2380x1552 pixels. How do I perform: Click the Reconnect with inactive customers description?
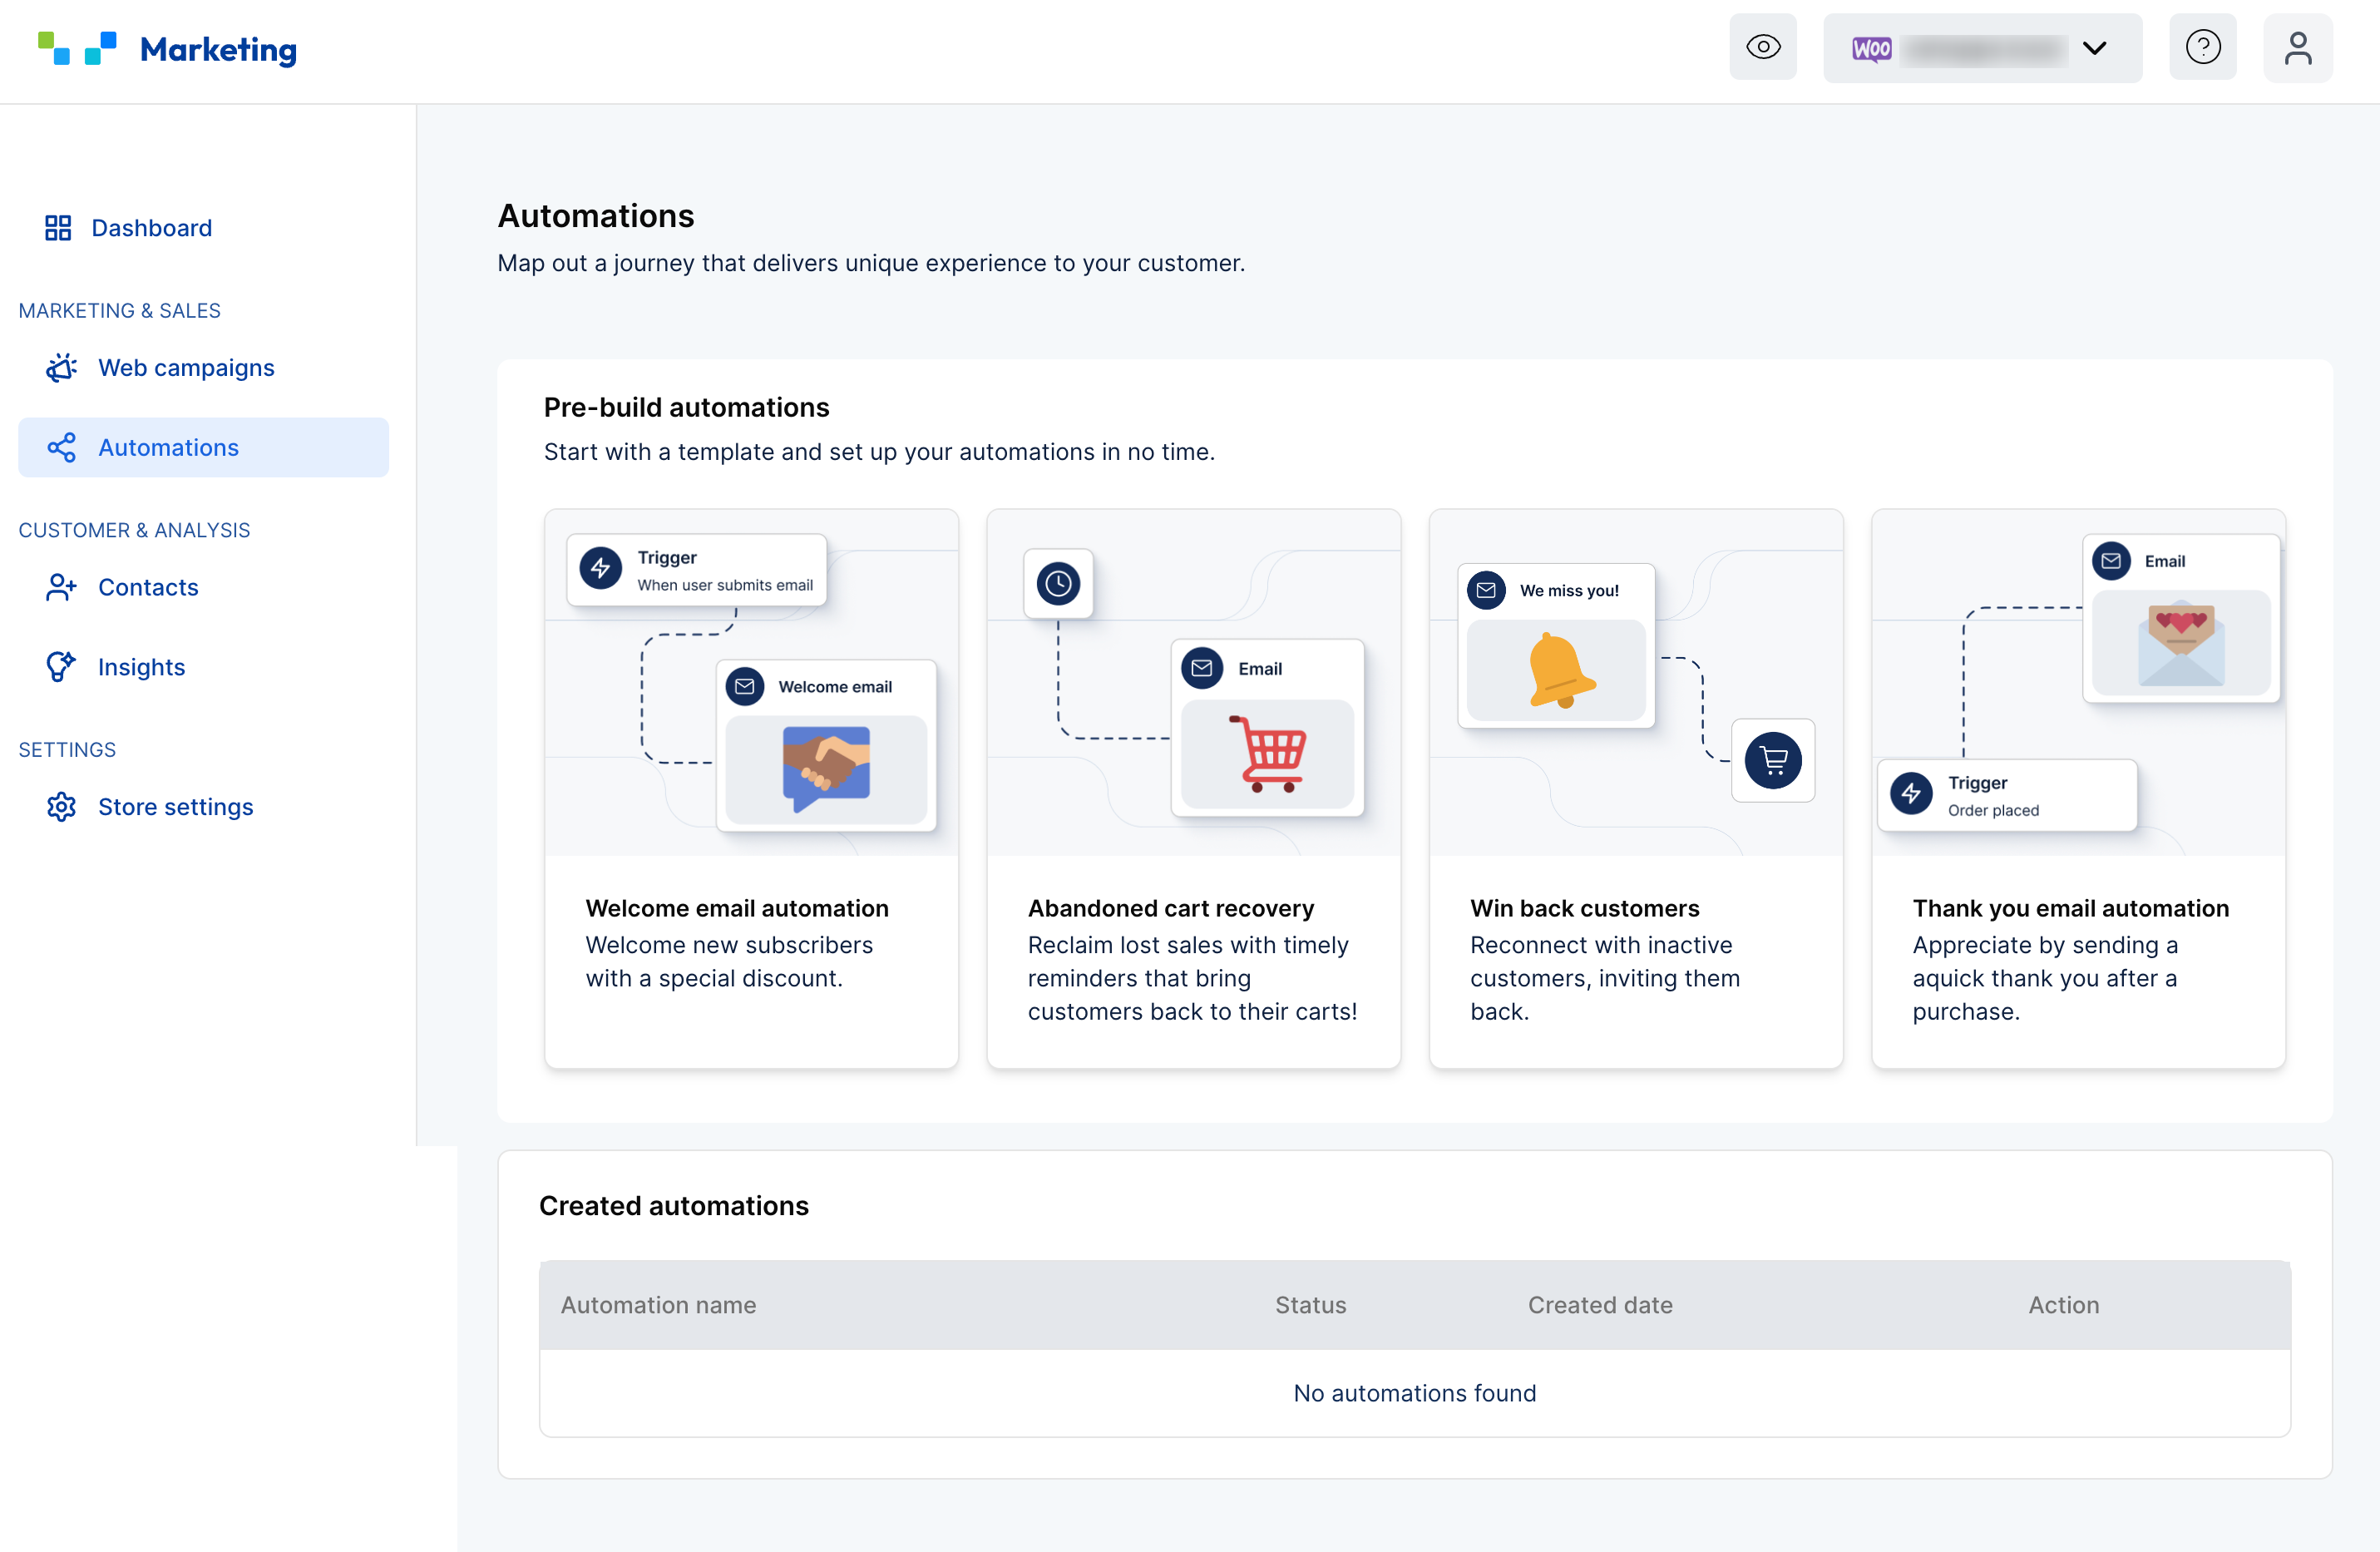click(1605, 978)
